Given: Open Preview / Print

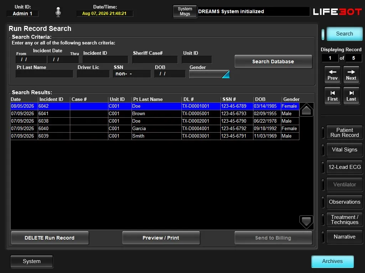Looking at the screenshot, I should tap(161, 238).
